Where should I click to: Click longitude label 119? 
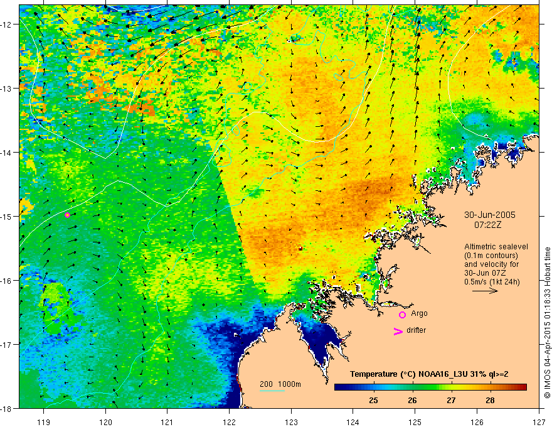click(44, 422)
